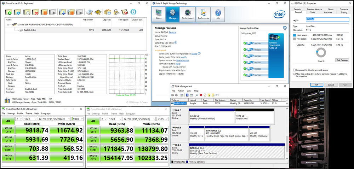Click Intel RST refresh icon above storage view

coord(285,28)
